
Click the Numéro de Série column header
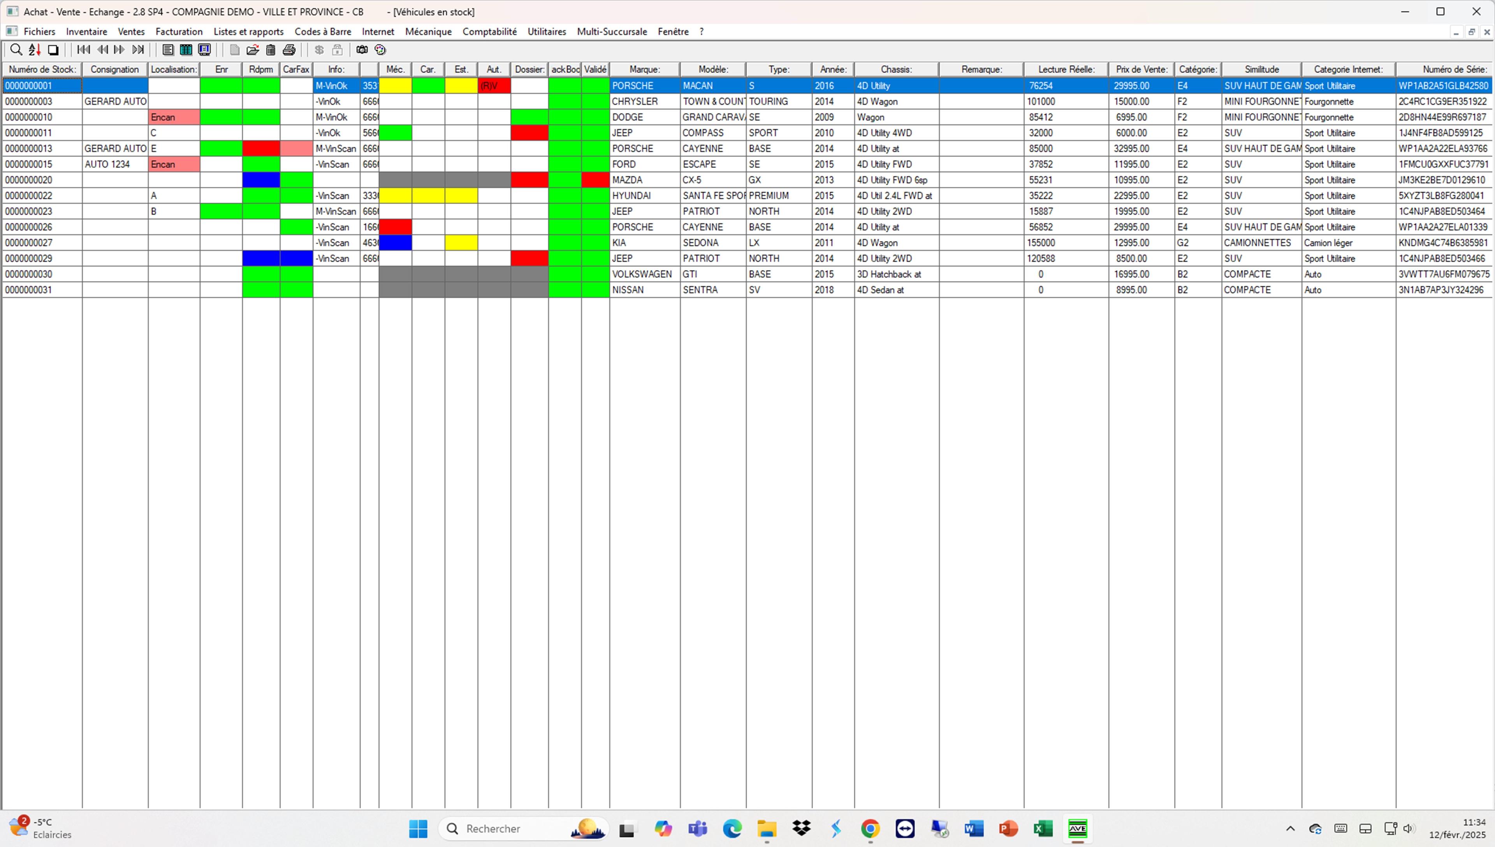[1445, 69]
